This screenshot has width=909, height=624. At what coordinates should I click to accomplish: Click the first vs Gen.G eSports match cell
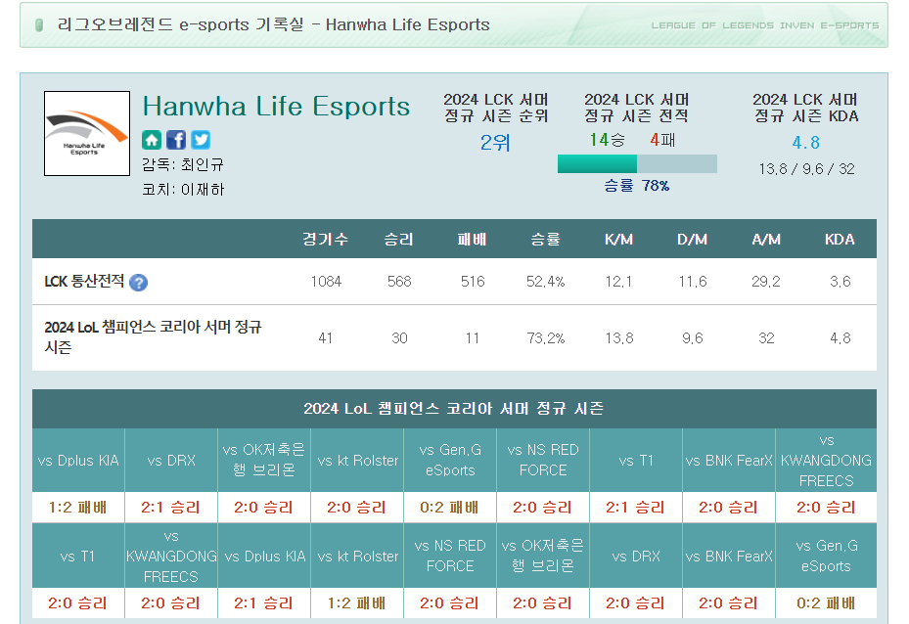[450, 460]
